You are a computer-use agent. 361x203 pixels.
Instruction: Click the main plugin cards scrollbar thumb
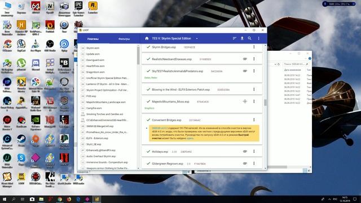tap(265, 103)
